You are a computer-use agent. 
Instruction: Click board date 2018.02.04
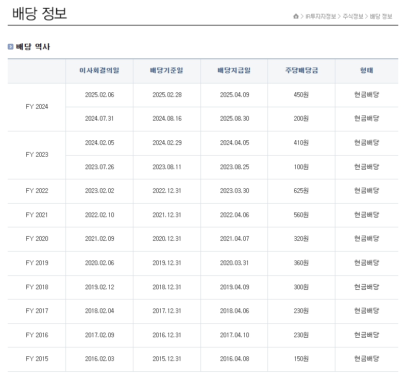99,311
